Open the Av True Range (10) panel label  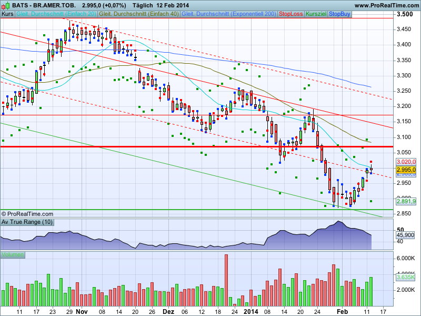27,222
